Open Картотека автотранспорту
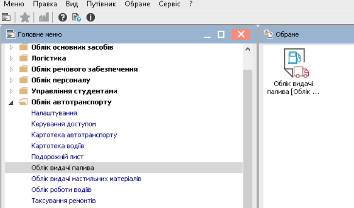This screenshot has width=354, height=208. [x=74, y=135]
